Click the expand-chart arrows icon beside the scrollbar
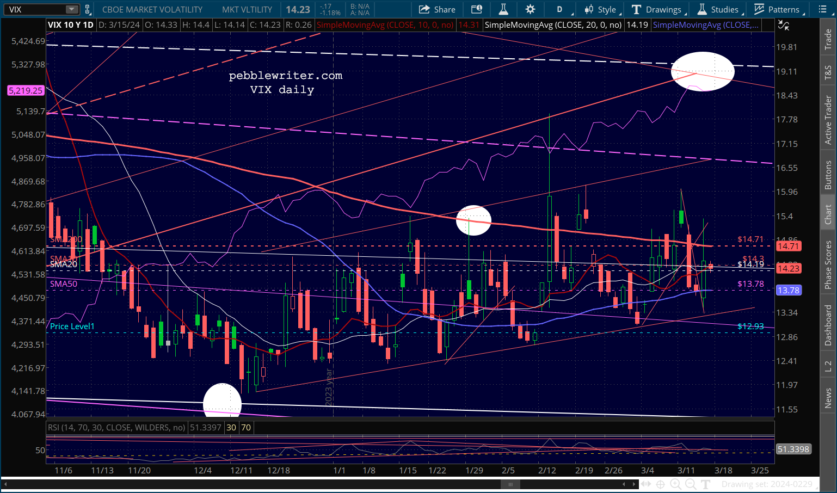The height and width of the screenshot is (493, 837). click(646, 484)
